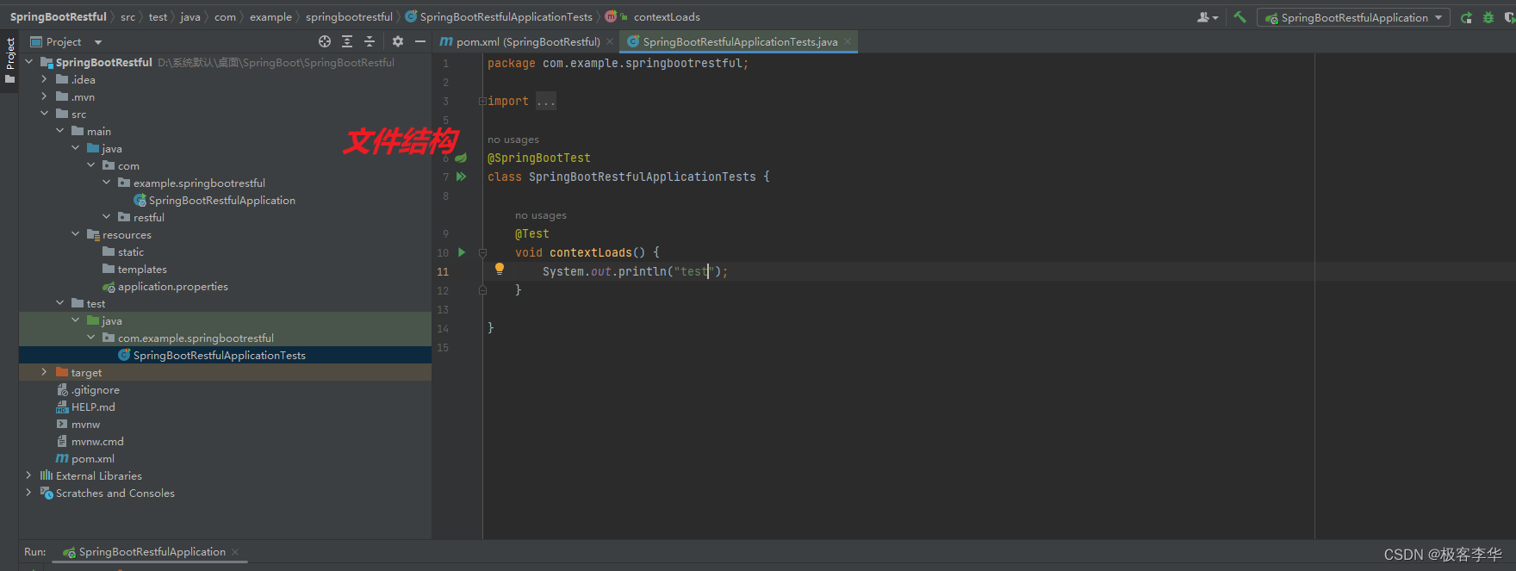1516x571 pixels.
Task: Expand the .idea folder
Action: coord(44,79)
